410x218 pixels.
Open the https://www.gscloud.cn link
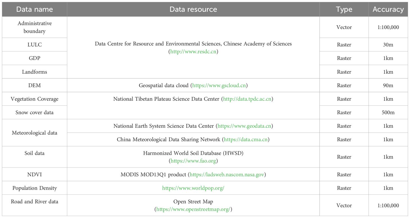click(x=220, y=85)
